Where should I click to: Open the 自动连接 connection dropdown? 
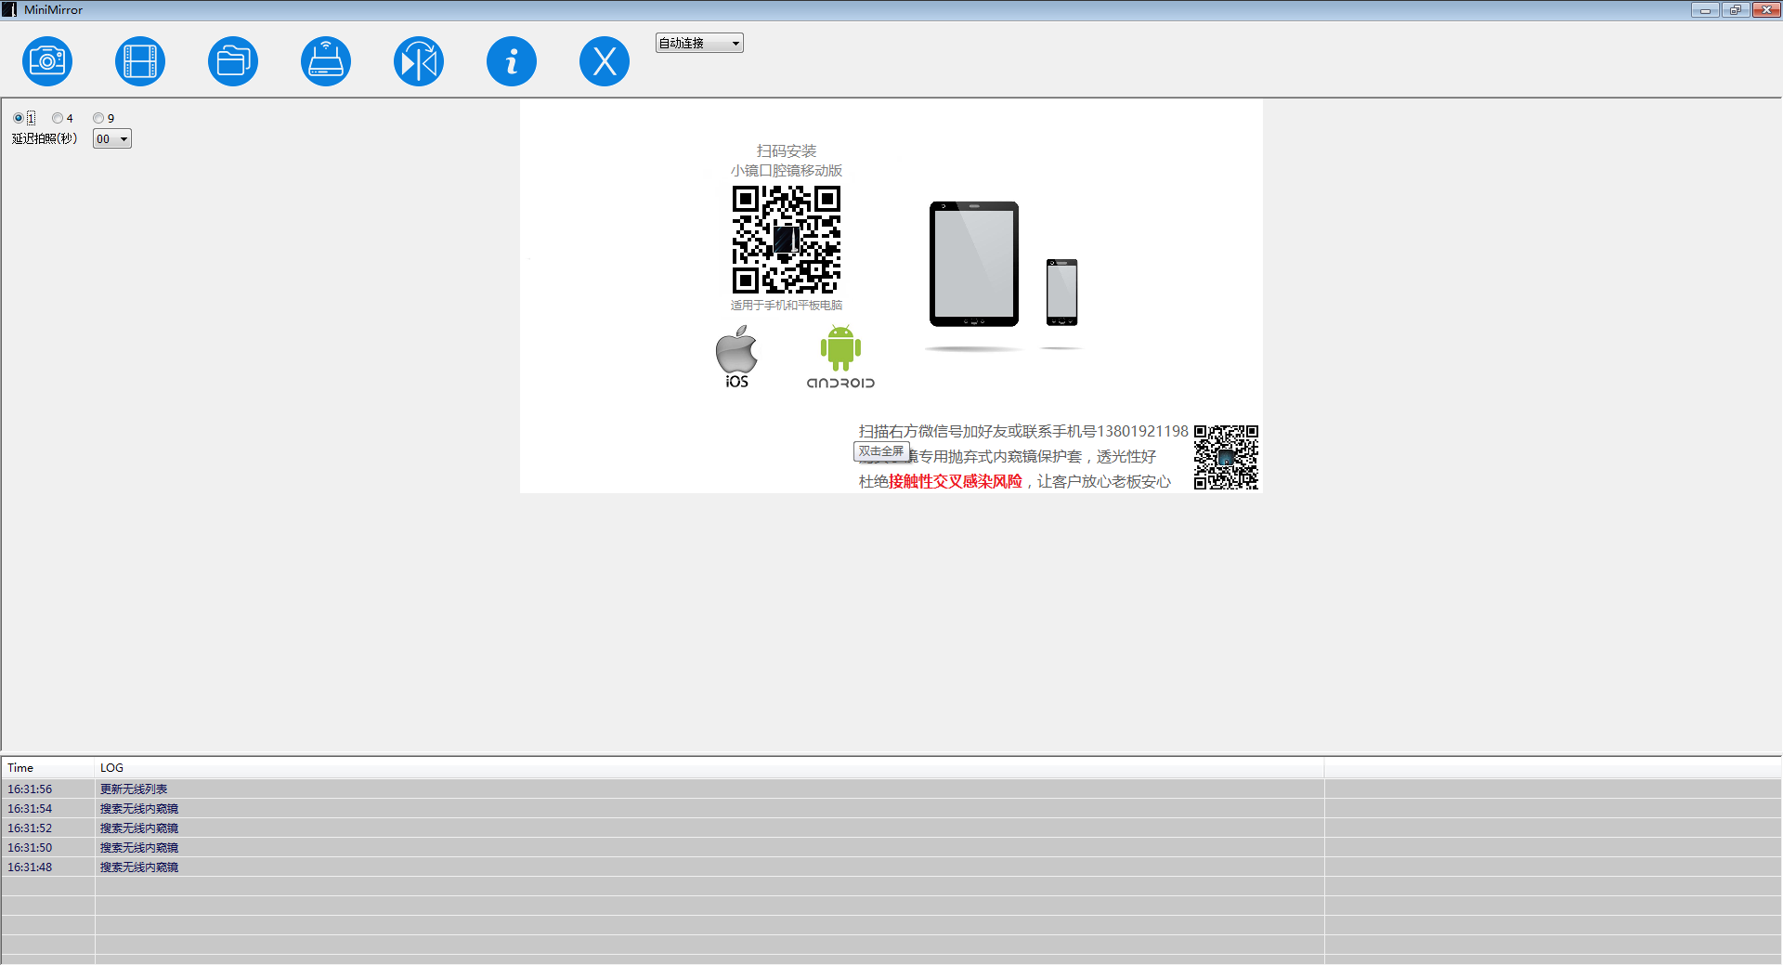point(699,43)
